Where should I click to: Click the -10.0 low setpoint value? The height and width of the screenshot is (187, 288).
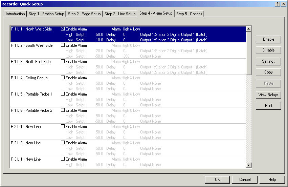(99, 40)
